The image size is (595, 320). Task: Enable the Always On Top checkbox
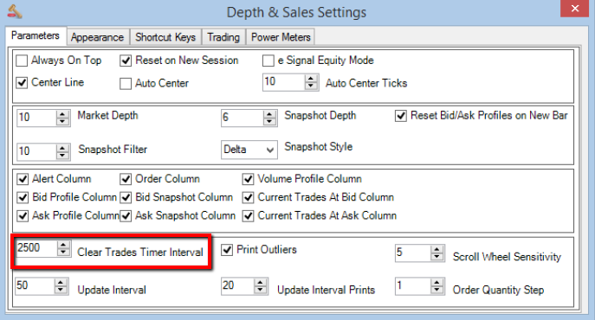22,61
